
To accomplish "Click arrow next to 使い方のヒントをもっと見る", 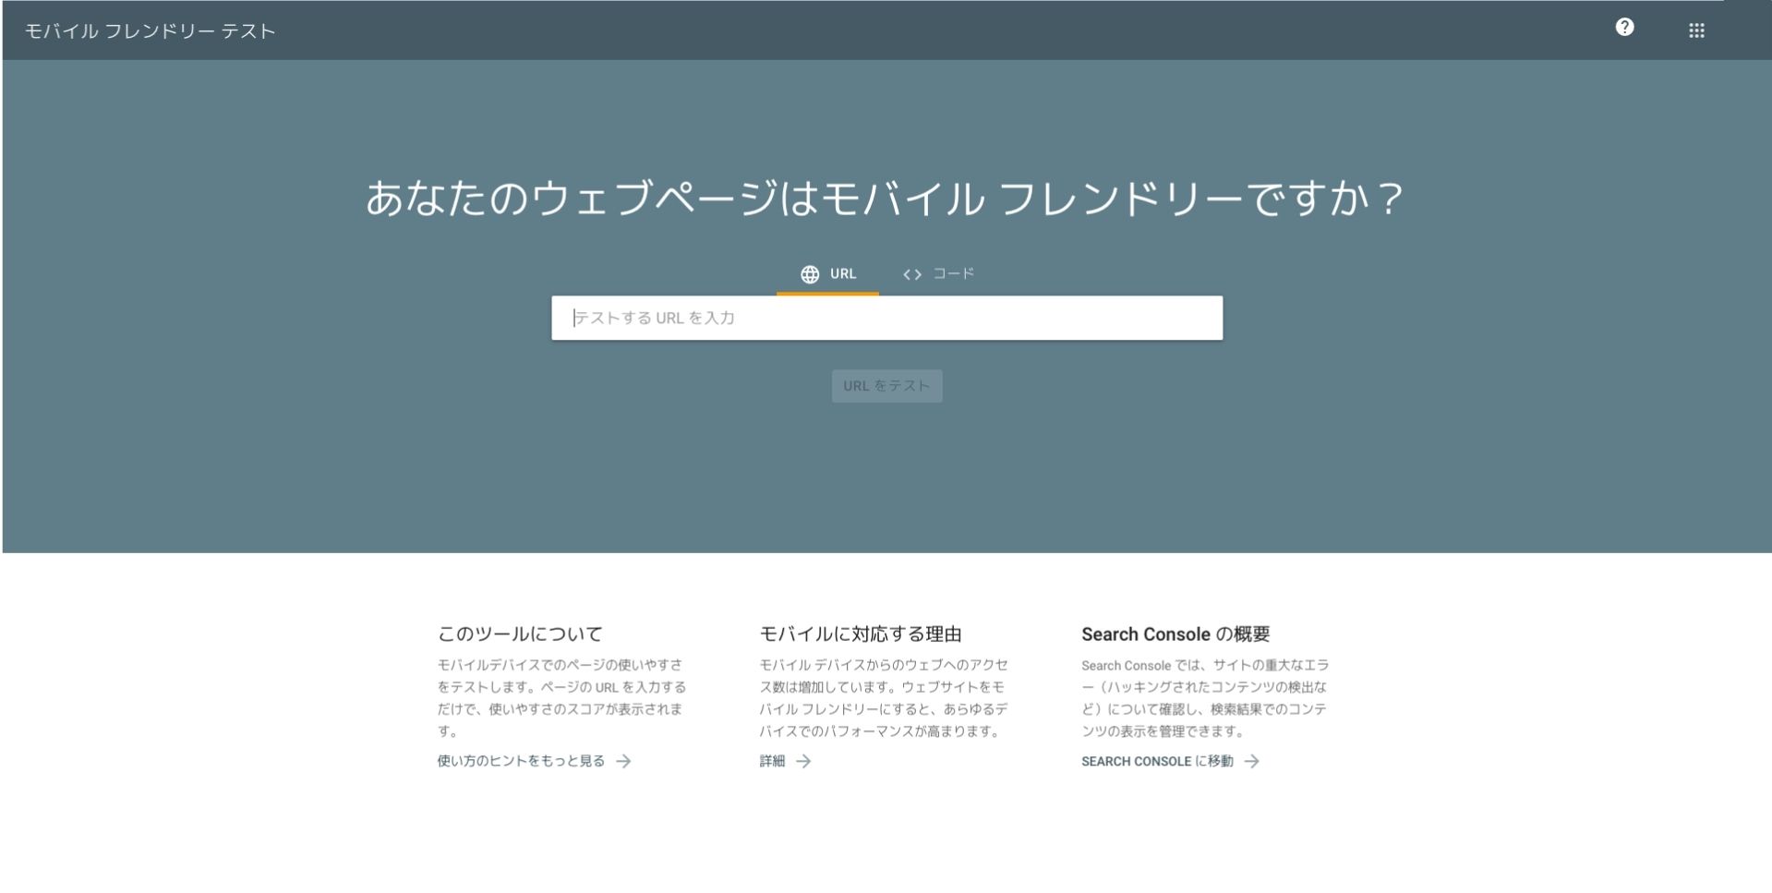I will (x=624, y=762).
